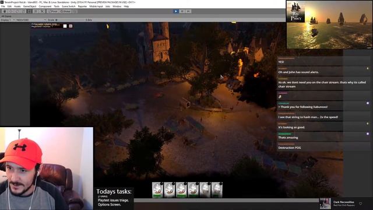373x210 pixels.
Task: Open the 1600x1080 resolution dropdown
Action: (x=31, y=20)
